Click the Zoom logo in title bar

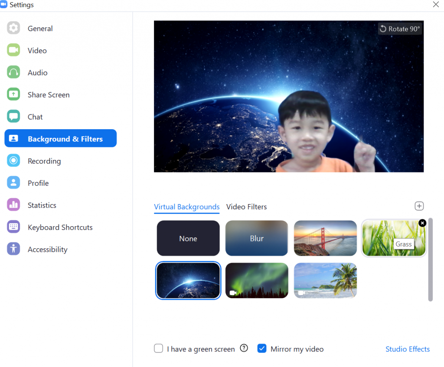tap(3, 4)
